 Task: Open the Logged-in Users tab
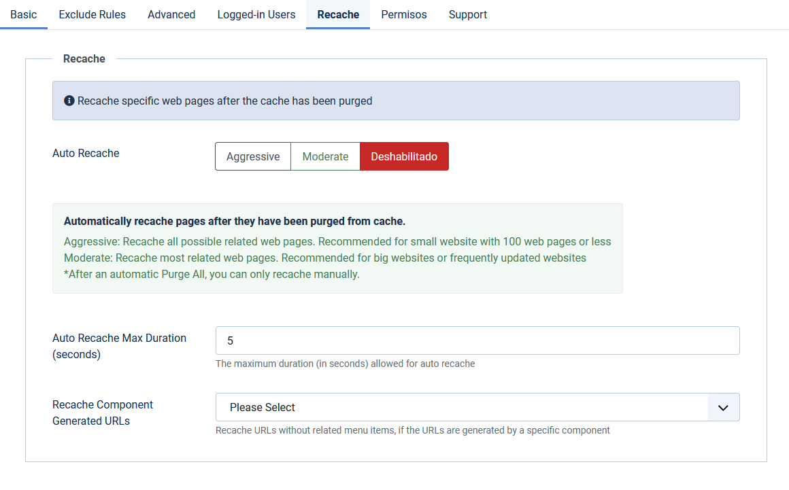click(x=256, y=14)
